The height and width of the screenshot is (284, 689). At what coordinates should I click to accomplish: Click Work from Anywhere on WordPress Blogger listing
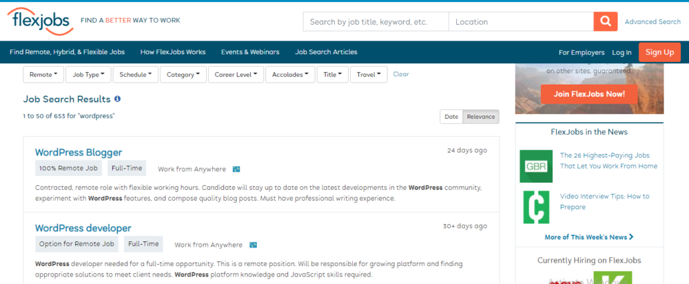pyautogui.click(x=192, y=169)
